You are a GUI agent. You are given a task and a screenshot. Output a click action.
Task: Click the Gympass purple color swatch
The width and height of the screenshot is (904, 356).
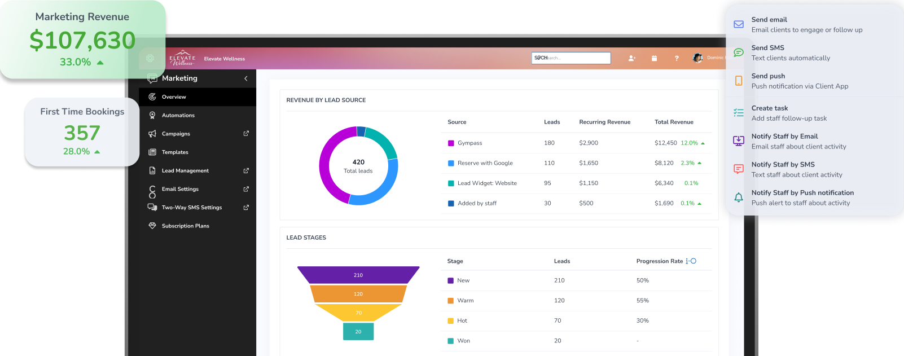(451, 143)
